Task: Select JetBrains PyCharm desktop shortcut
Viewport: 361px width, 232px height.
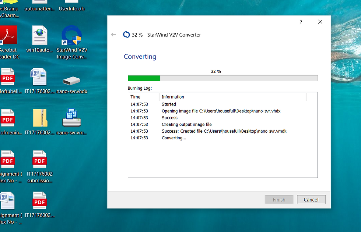Action: click(x=9, y=9)
